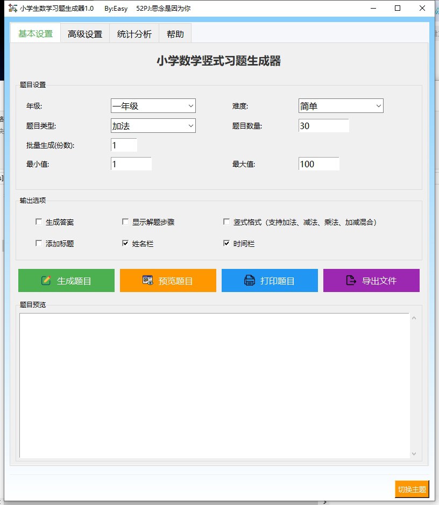Open the 帮助 tab
The image size is (439, 505).
(174, 33)
